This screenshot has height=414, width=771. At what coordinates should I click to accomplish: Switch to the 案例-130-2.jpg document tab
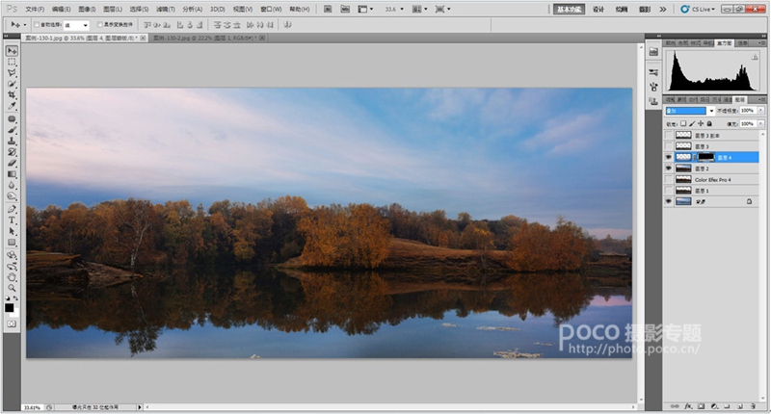coord(206,38)
